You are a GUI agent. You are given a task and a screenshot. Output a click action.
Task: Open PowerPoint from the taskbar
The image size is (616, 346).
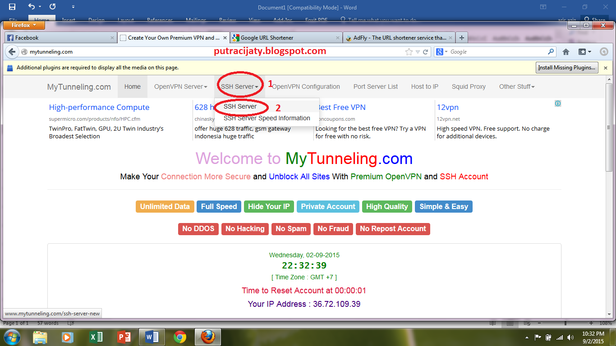pyautogui.click(x=124, y=337)
